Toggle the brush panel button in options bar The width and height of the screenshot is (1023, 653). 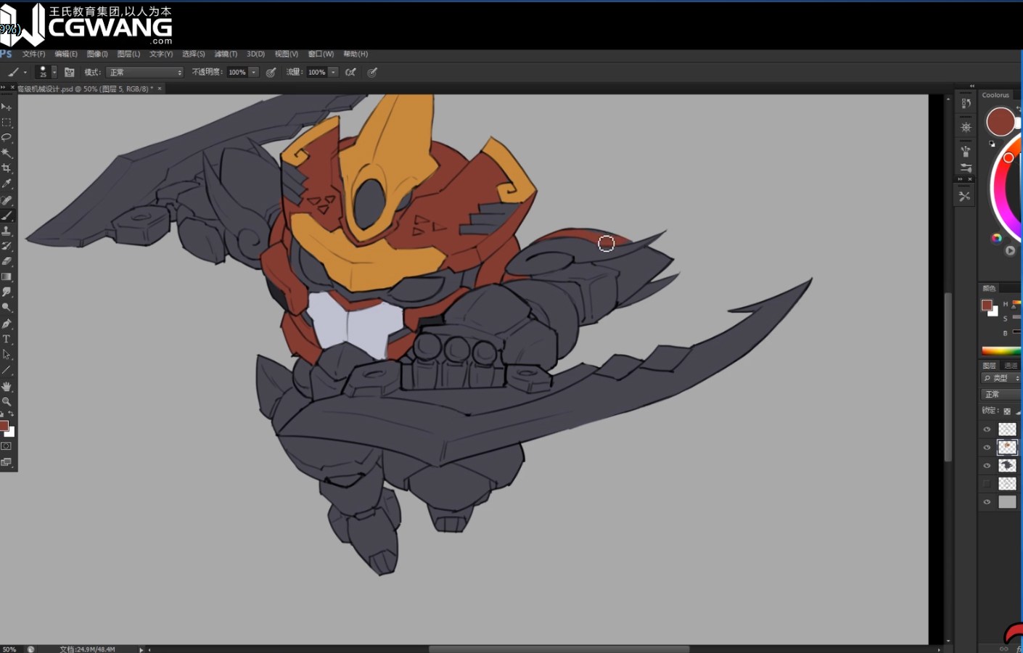70,73
